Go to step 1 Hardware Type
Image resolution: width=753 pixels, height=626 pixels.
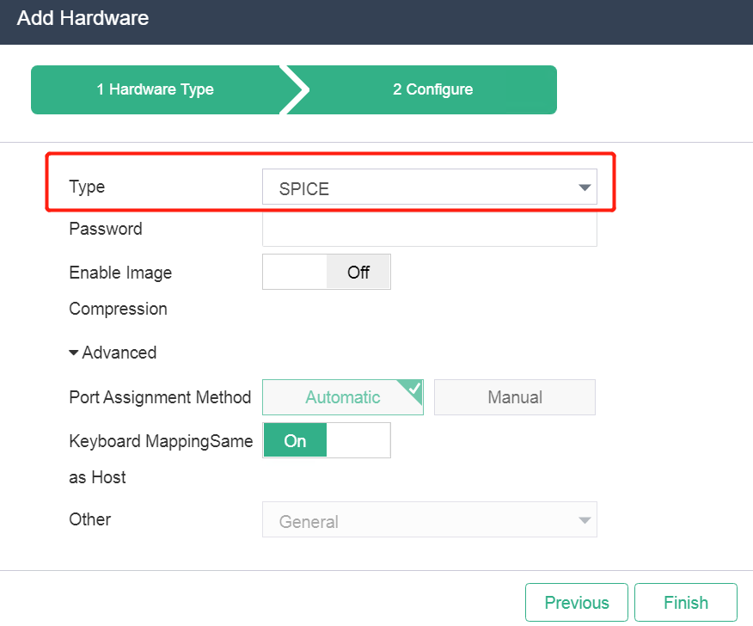(155, 89)
